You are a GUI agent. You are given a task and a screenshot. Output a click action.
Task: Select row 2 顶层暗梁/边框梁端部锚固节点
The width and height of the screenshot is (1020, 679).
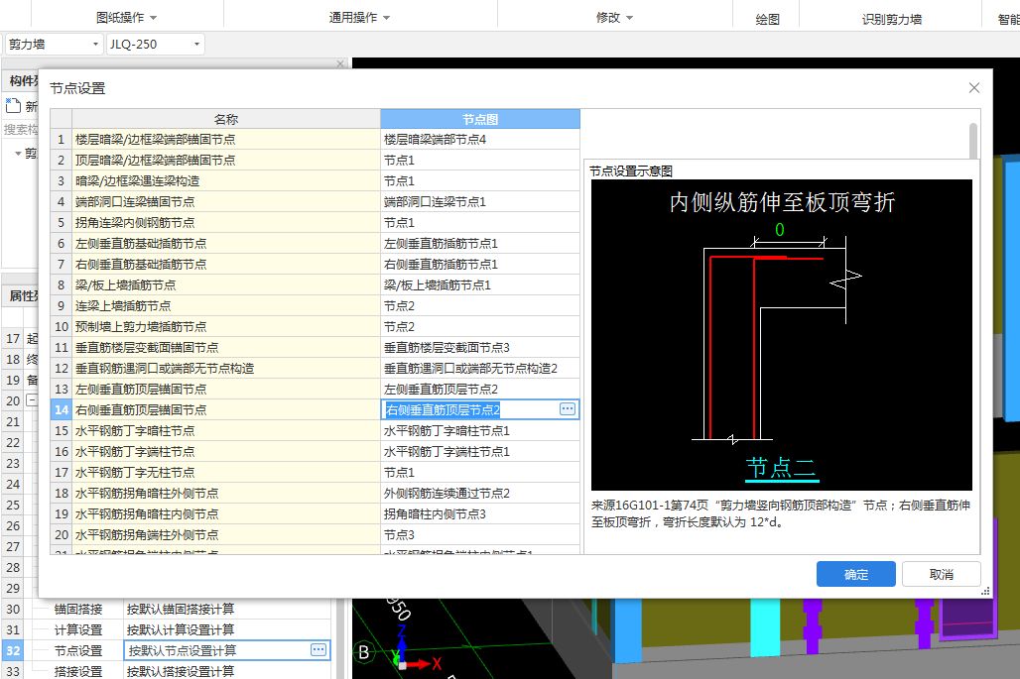point(225,160)
